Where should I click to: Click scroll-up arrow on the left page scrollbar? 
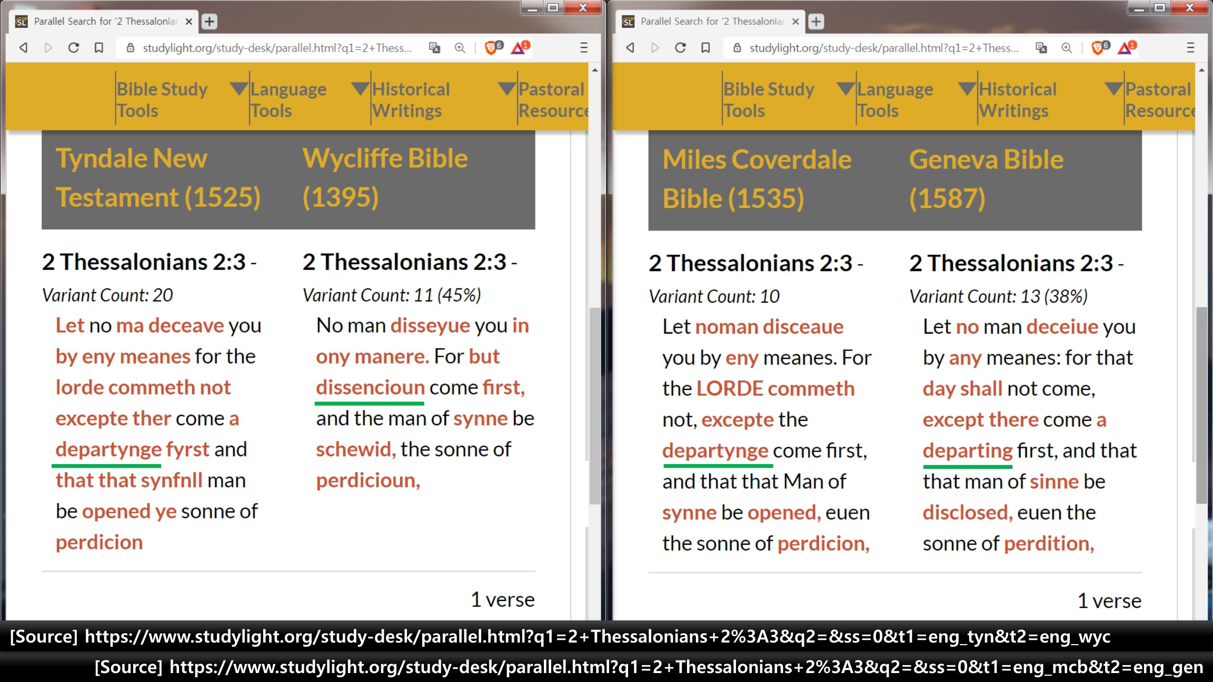point(595,70)
